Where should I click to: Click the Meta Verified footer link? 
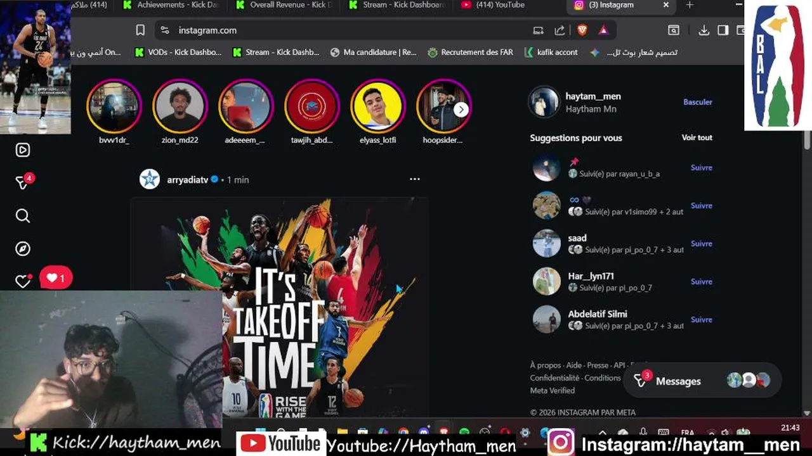point(553,391)
